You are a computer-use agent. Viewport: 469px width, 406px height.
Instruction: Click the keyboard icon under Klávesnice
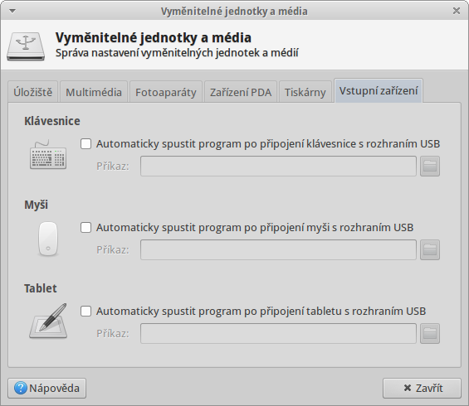click(48, 155)
